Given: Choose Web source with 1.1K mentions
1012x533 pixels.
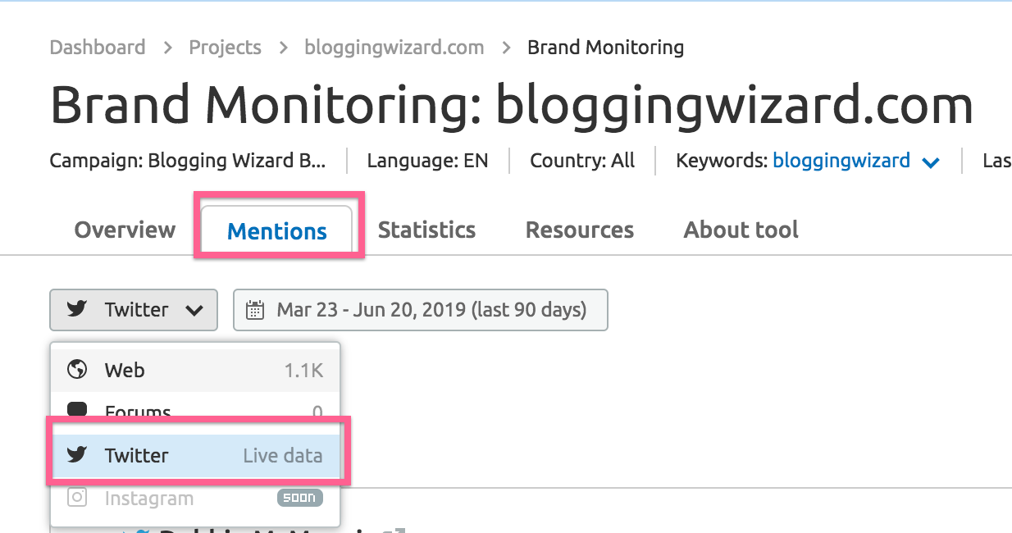Looking at the screenshot, I should [195, 370].
